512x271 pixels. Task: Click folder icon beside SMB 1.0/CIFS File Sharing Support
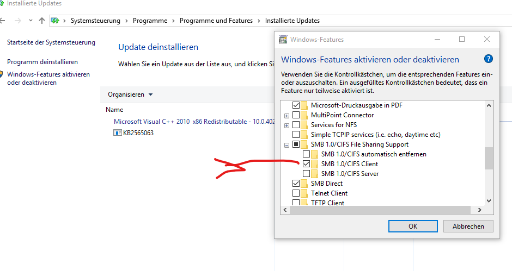tap(304, 144)
